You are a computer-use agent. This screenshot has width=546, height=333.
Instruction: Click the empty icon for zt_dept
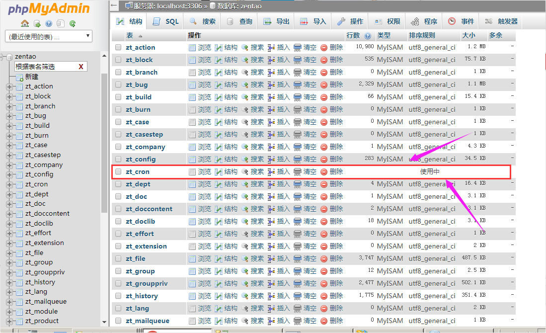point(298,184)
